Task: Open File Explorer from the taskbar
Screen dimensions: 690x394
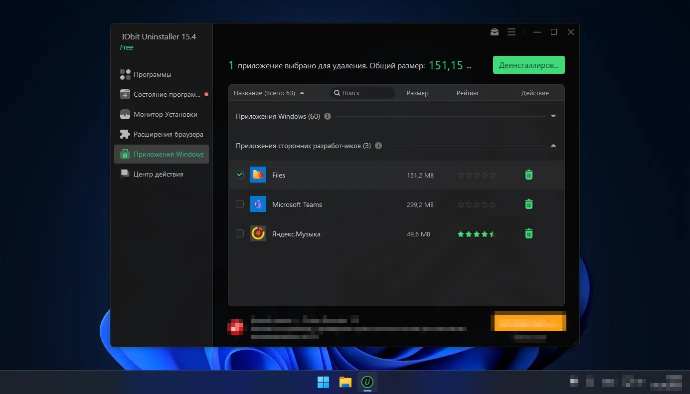Action: tap(345, 382)
